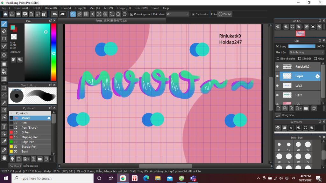Click the cloud icon in top toolbar
This screenshot has height=183, width=326.
[5, 14]
